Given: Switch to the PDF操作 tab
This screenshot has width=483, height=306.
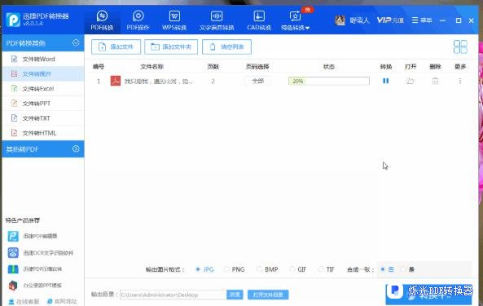Looking at the screenshot, I should (x=138, y=20).
